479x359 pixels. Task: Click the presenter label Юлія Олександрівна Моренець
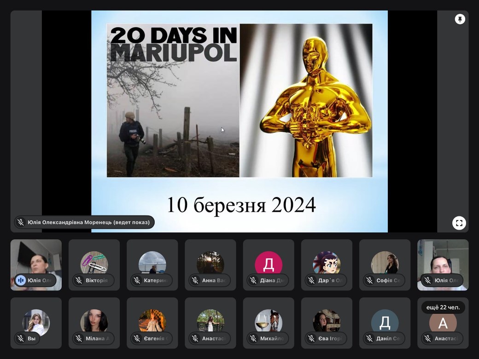click(84, 222)
